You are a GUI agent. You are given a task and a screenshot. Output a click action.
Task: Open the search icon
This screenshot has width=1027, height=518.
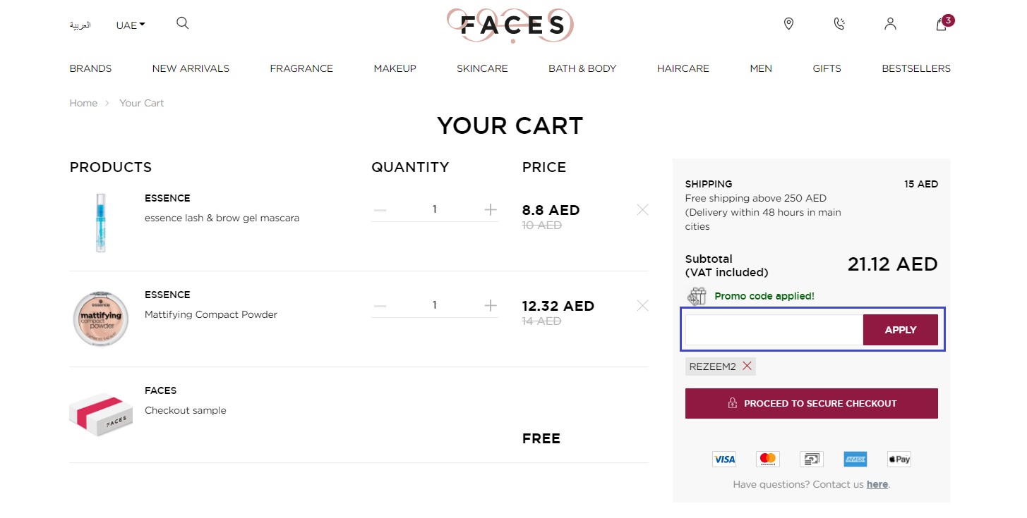tap(182, 23)
